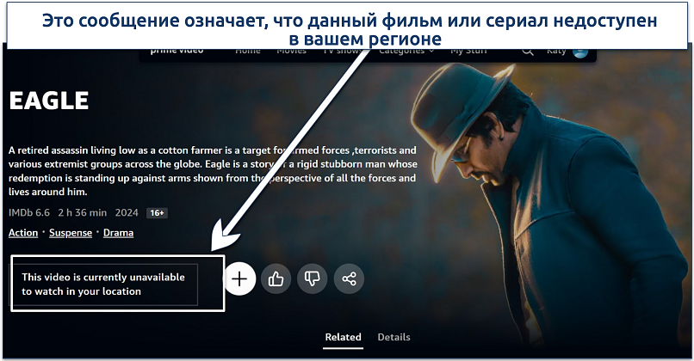Open the share icon options
Screen dimensions: 694x361
[x=349, y=278]
